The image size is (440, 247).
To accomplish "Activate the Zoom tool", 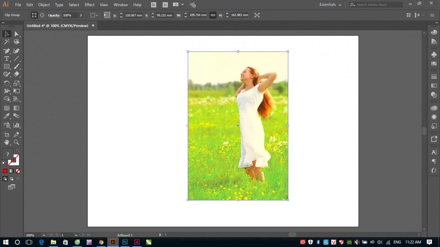I will [16, 142].
